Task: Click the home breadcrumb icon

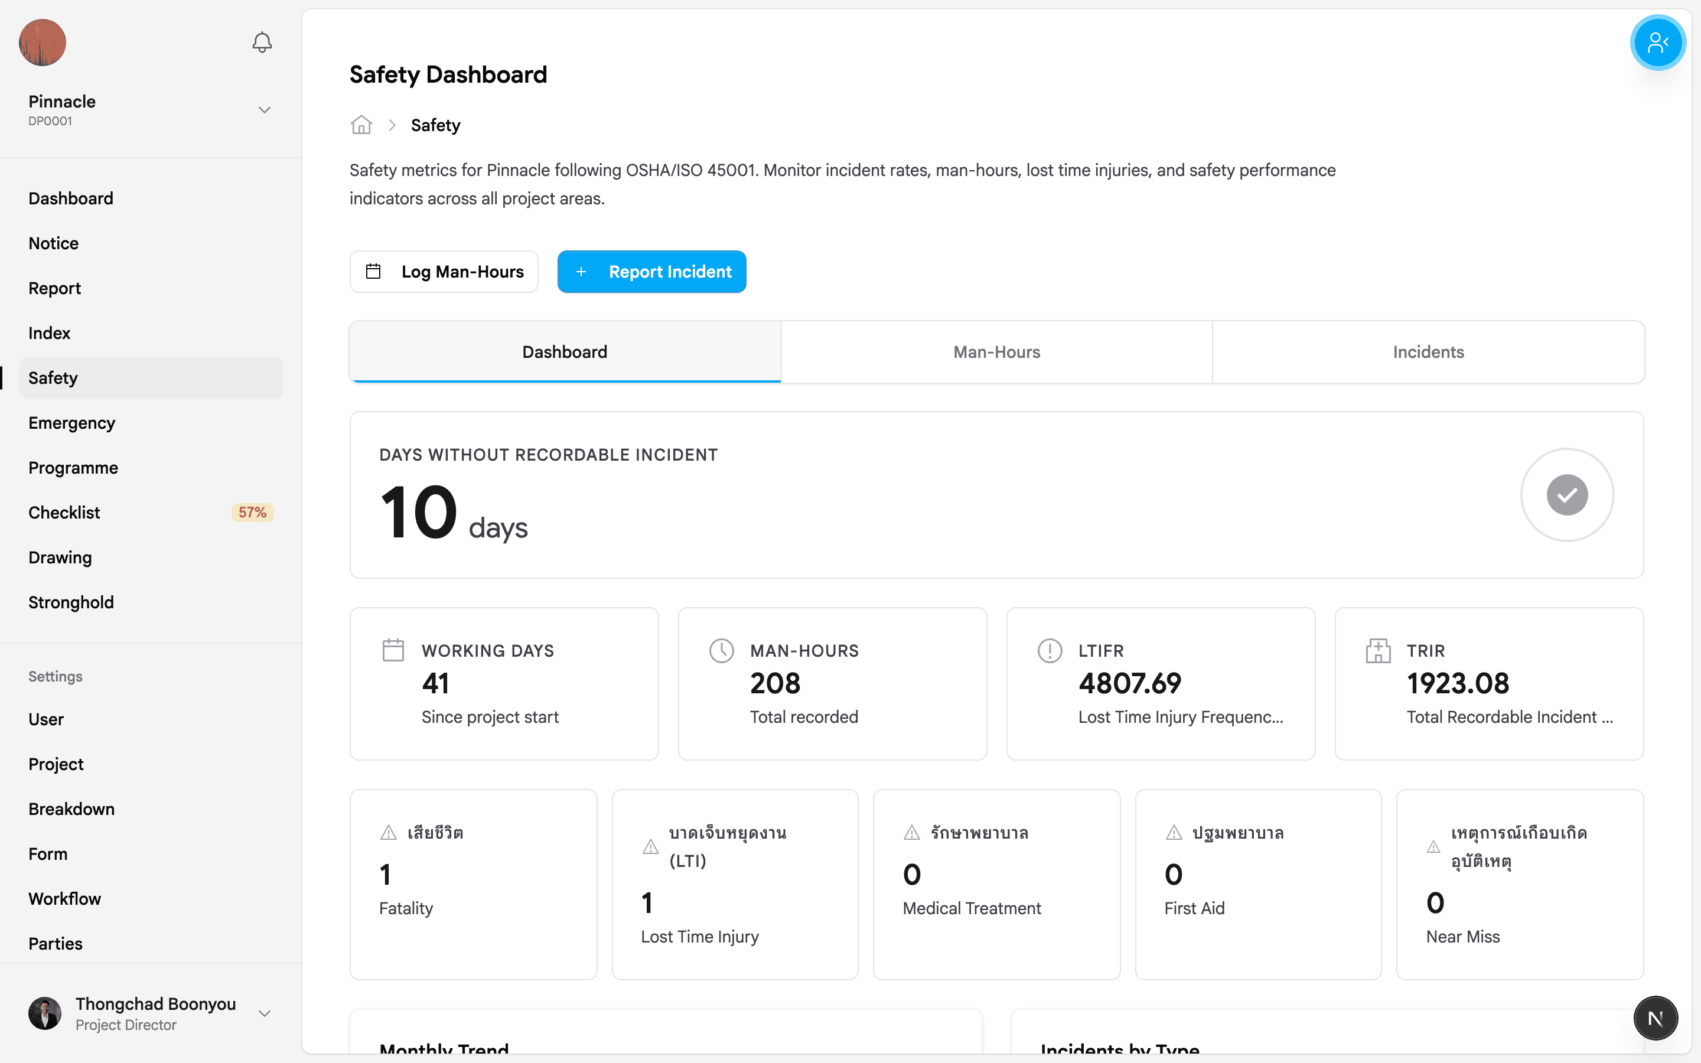Action: click(x=361, y=125)
